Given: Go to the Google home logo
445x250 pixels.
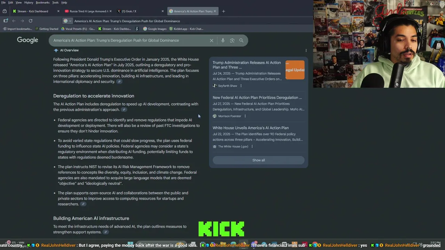Looking at the screenshot, I should pos(27,40).
